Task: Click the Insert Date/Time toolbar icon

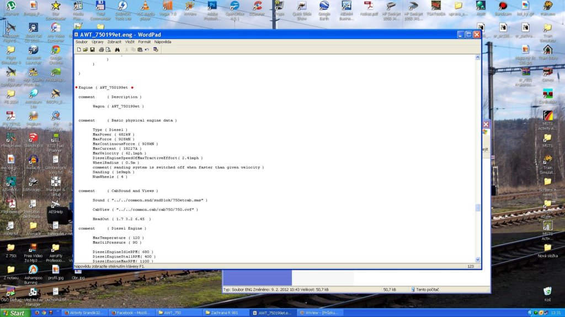Action: click(156, 50)
